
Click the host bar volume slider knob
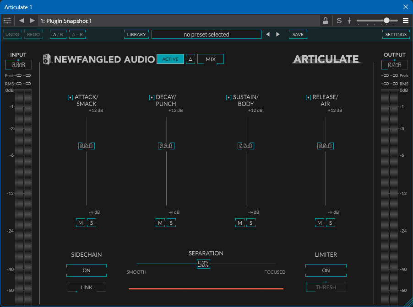click(386, 21)
